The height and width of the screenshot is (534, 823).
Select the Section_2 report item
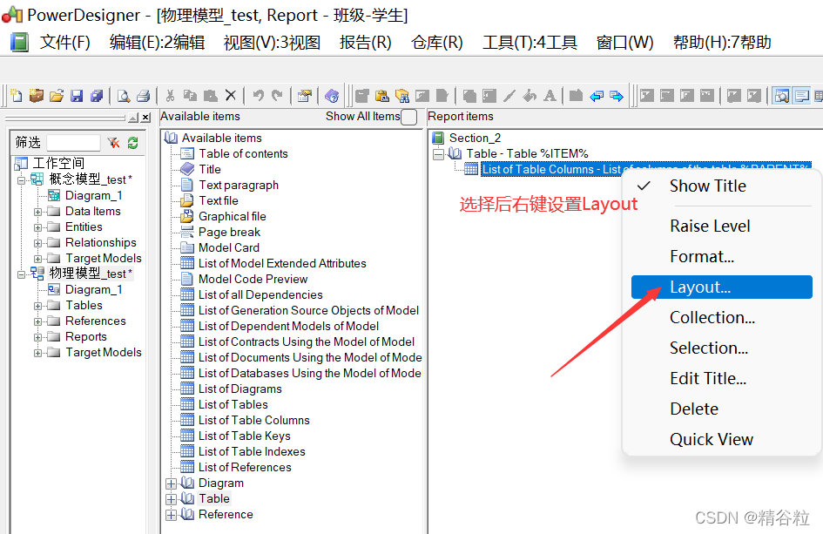pyautogui.click(x=475, y=139)
